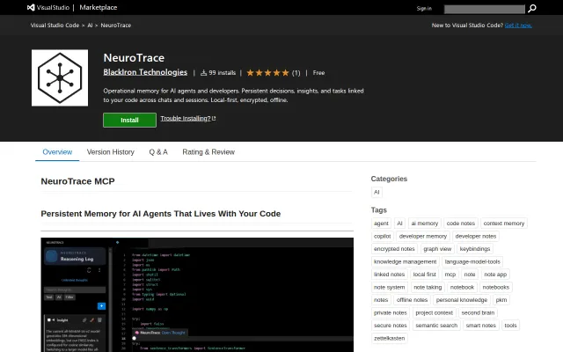The width and height of the screenshot is (563, 352).
Task: Click the search magnifier icon
Action: [x=532, y=8]
